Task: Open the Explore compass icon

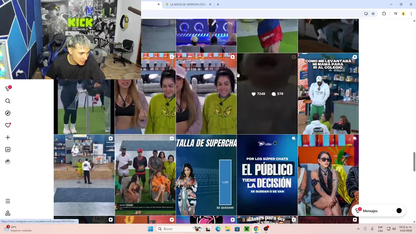Action: coord(8,113)
